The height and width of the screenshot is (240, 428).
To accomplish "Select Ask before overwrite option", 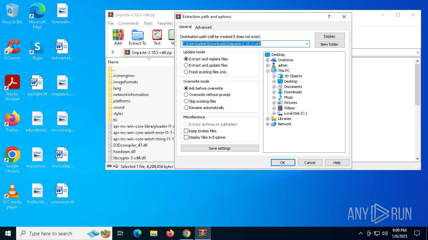I will coord(203,88).
